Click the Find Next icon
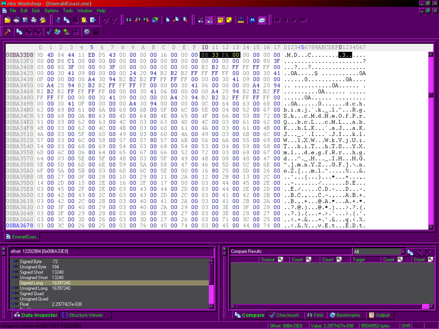 point(146,20)
